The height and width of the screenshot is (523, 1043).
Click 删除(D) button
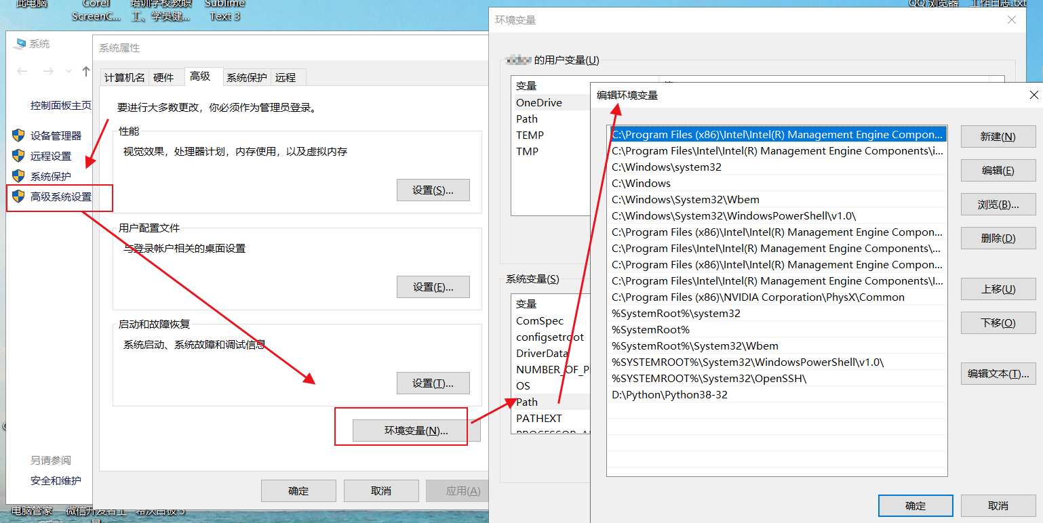click(x=998, y=238)
